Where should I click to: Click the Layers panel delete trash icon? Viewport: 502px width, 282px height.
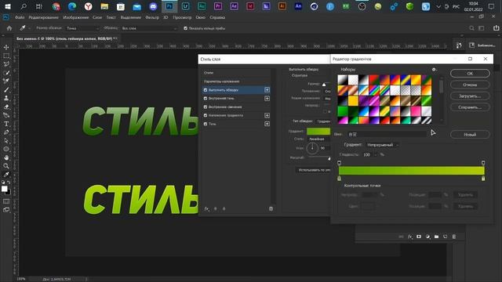point(454,237)
